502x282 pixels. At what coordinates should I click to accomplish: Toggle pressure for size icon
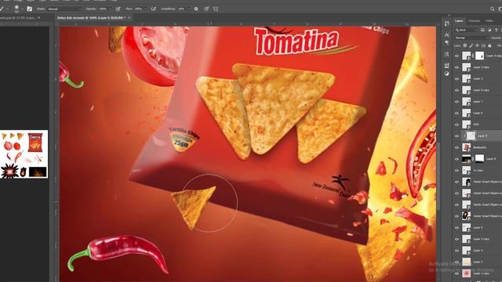point(206,9)
